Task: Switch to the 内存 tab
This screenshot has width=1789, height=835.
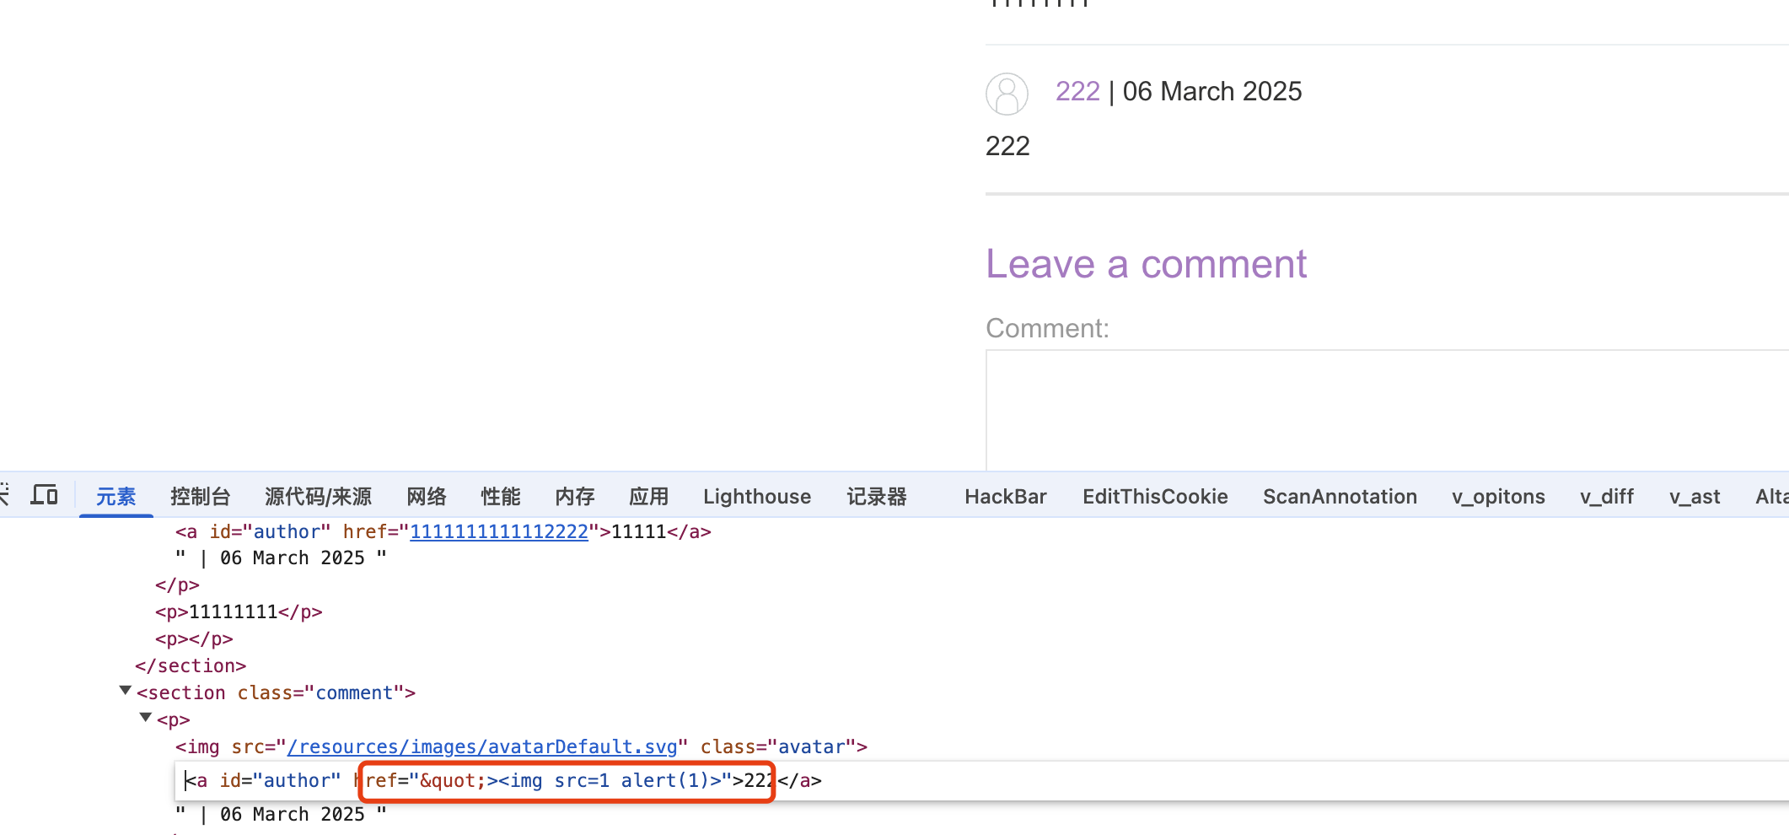Action: pos(574,497)
